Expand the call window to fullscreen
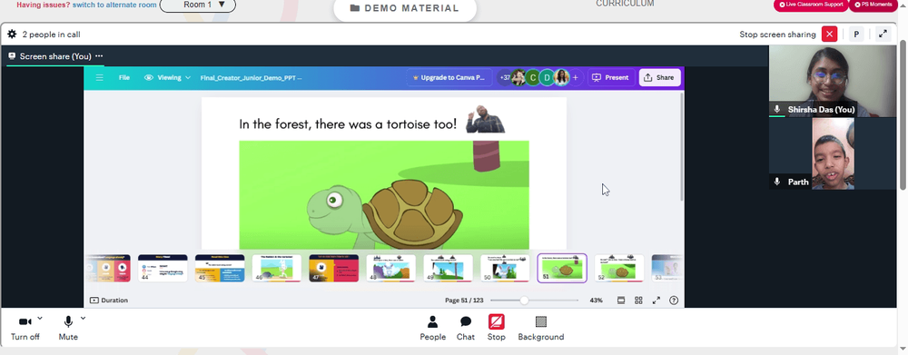The width and height of the screenshot is (908, 355). [883, 35]
